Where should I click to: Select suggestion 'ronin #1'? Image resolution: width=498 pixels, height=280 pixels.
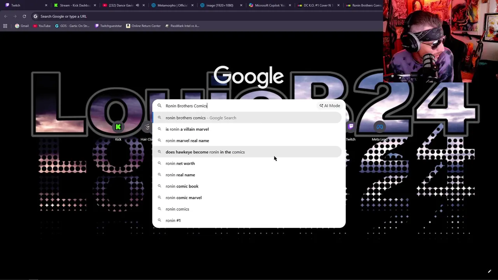pyautogui.click(x=247, y=220)
